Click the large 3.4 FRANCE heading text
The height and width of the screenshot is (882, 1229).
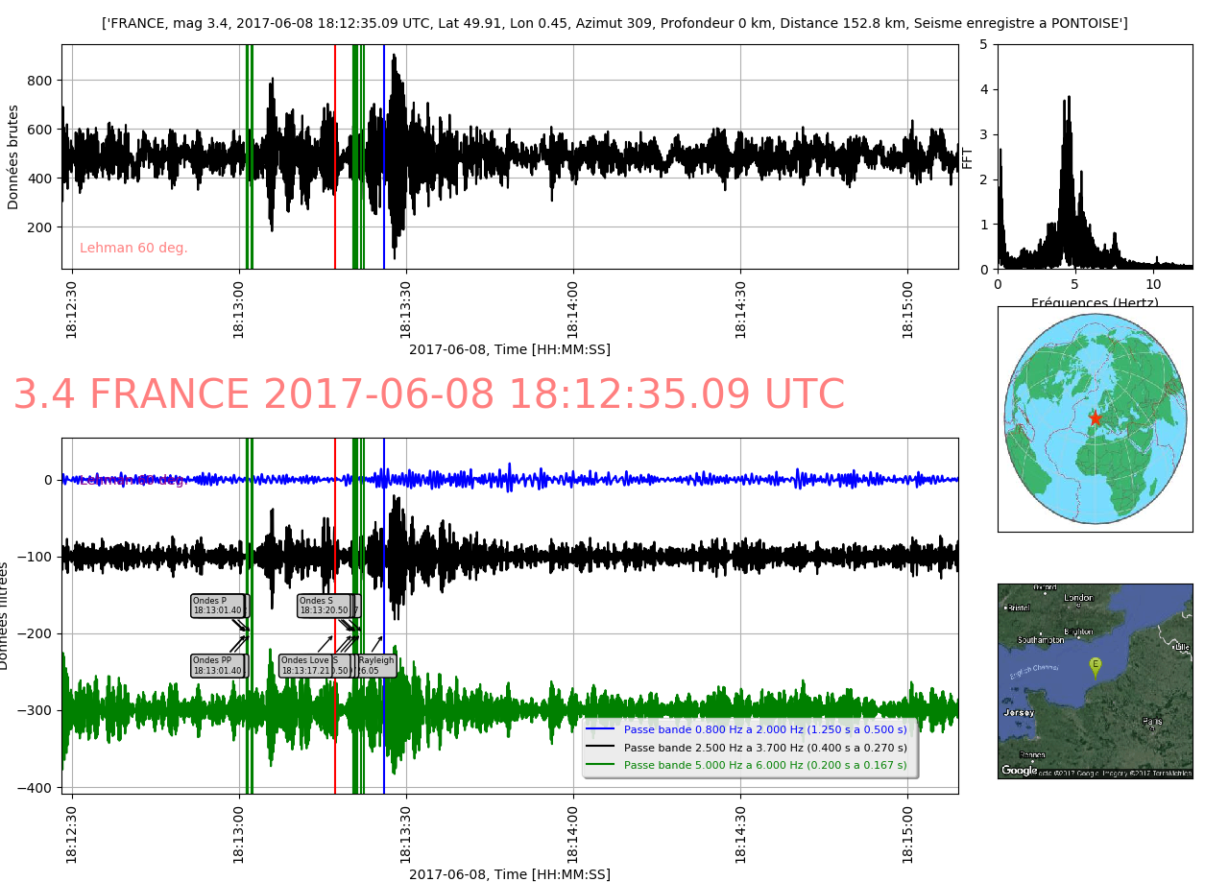point(428,395)
